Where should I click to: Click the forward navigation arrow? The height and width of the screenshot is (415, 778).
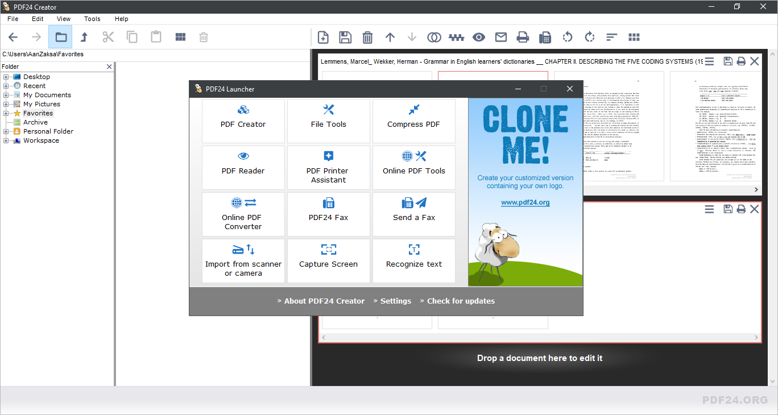click(x=36, y=38)
